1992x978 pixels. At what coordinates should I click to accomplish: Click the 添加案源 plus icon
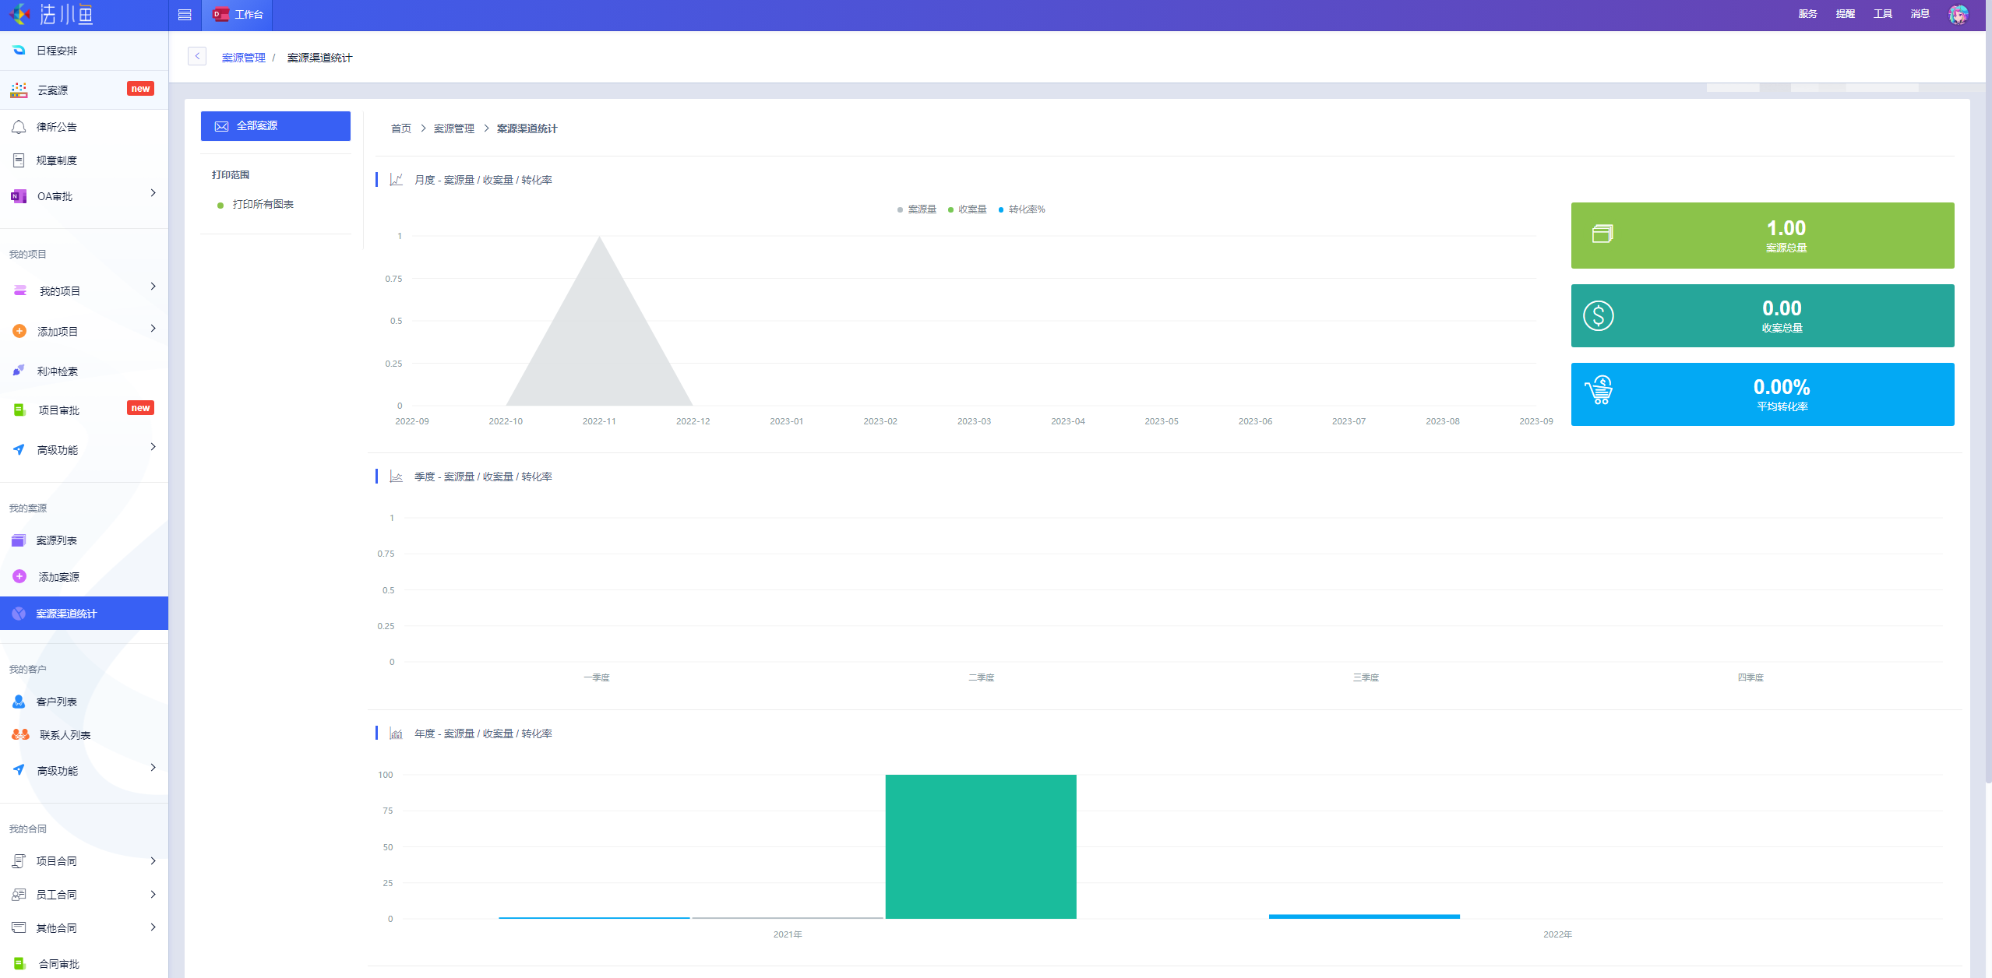[19, 576]
